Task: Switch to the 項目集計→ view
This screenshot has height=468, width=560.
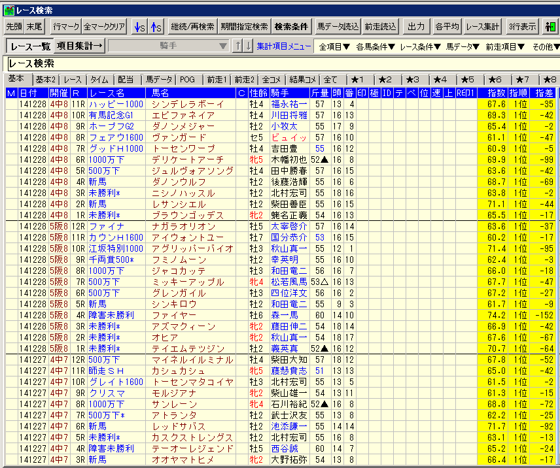Action: pos(79,46)
